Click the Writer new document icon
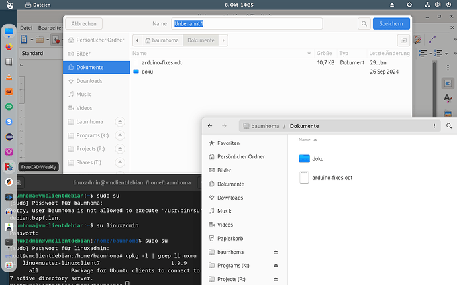Viewport: 457px width, 285px height. click(x=24, y=39)
